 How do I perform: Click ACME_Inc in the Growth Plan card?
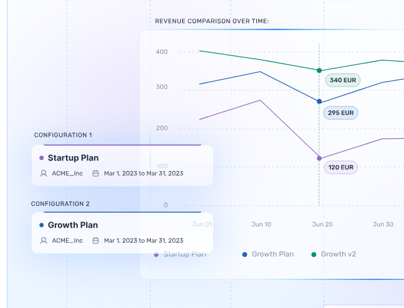[67, 240]
